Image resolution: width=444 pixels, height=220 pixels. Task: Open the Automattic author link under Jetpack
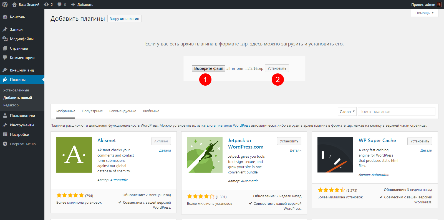click(249, 181)
